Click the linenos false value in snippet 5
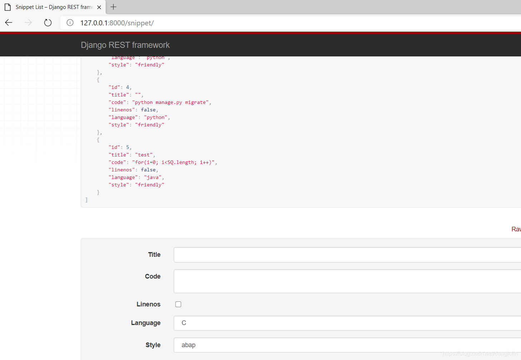 [x=148, y=170]
